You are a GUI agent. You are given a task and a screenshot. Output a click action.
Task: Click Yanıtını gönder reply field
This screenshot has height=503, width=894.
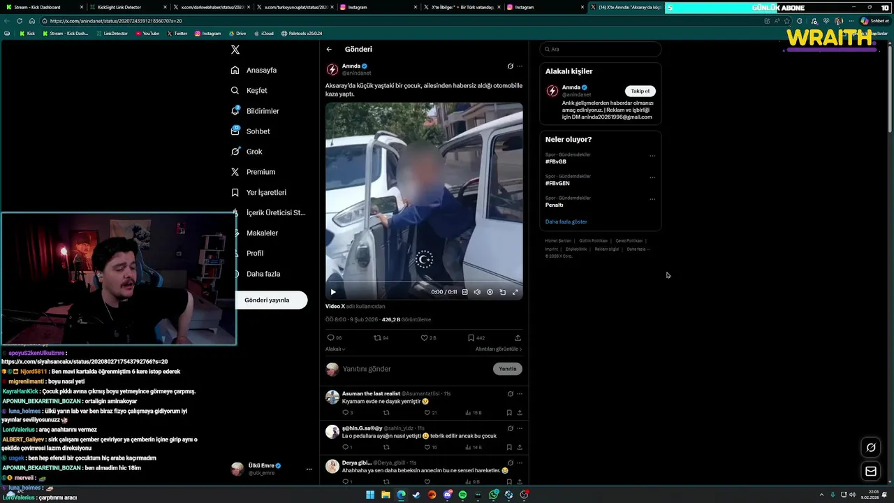416,369
